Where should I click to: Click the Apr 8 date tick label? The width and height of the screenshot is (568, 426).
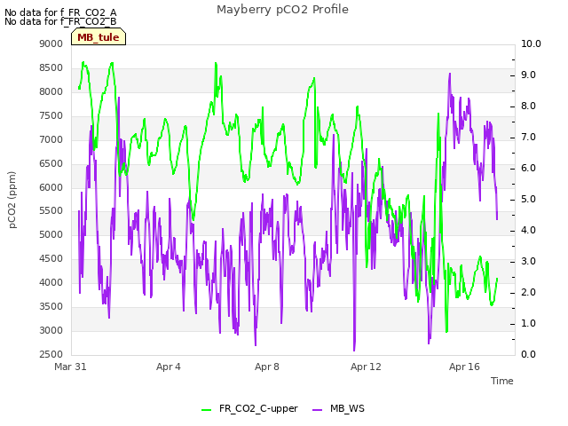267,367
